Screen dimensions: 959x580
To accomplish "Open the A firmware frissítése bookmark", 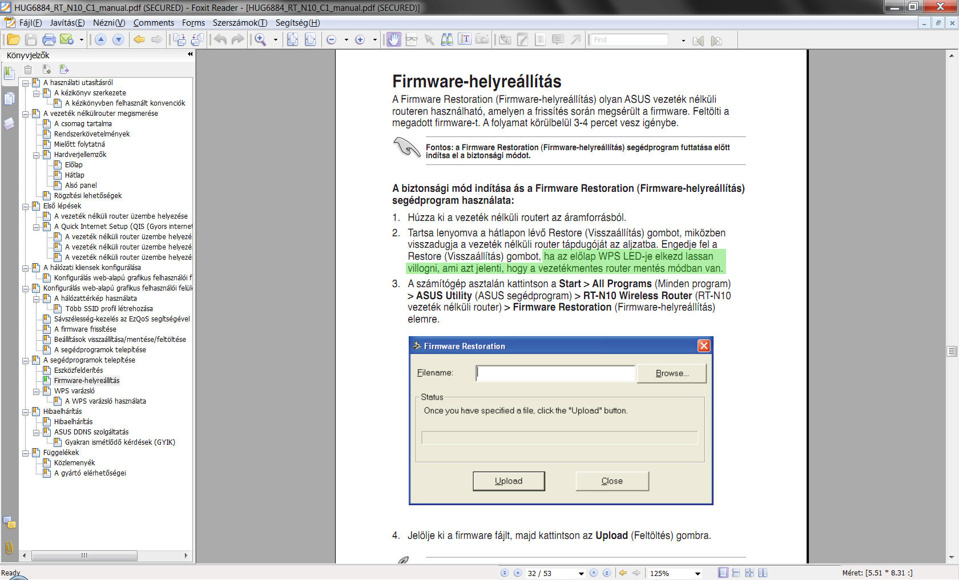I will point(85,329).
